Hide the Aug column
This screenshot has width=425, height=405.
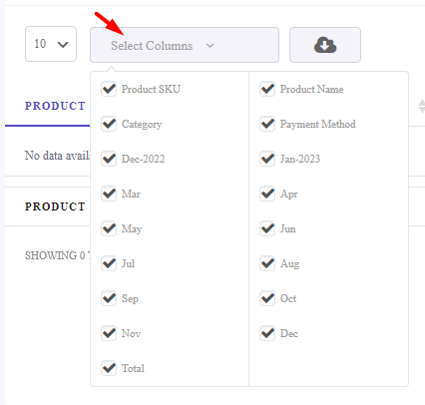pos(267,263)
